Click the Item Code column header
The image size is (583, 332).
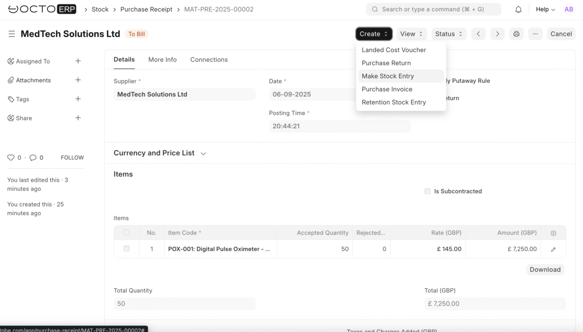pyautogui.click(x=221, y=233)
